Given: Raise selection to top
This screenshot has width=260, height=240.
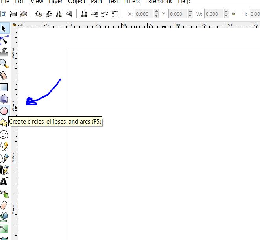Looking at the screenshot, I should pos(115,14).
